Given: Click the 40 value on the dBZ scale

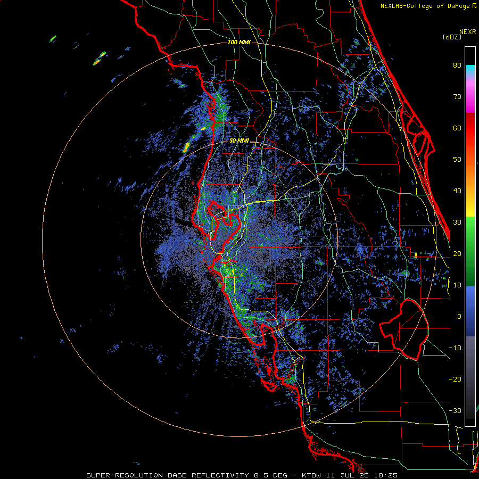Looking at the screenshot, I should point(457,191).
